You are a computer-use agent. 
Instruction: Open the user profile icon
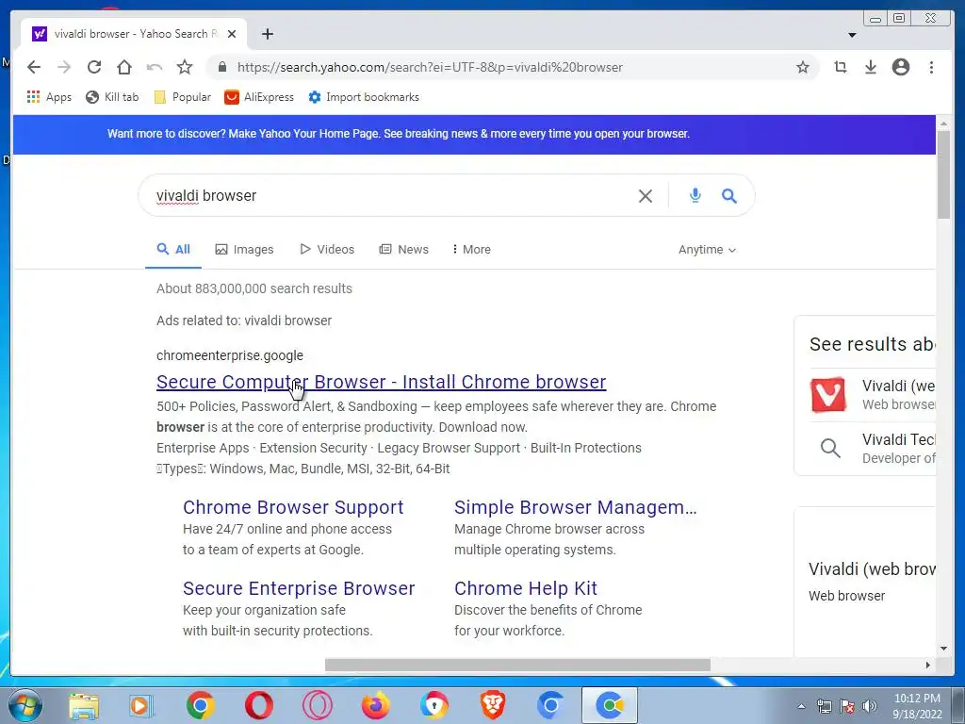[900, 67]
